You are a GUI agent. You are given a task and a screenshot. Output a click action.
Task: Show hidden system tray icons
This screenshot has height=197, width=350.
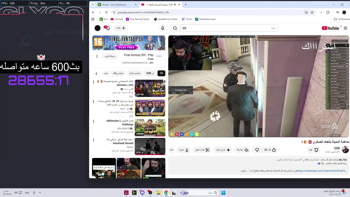pos(40,193)
